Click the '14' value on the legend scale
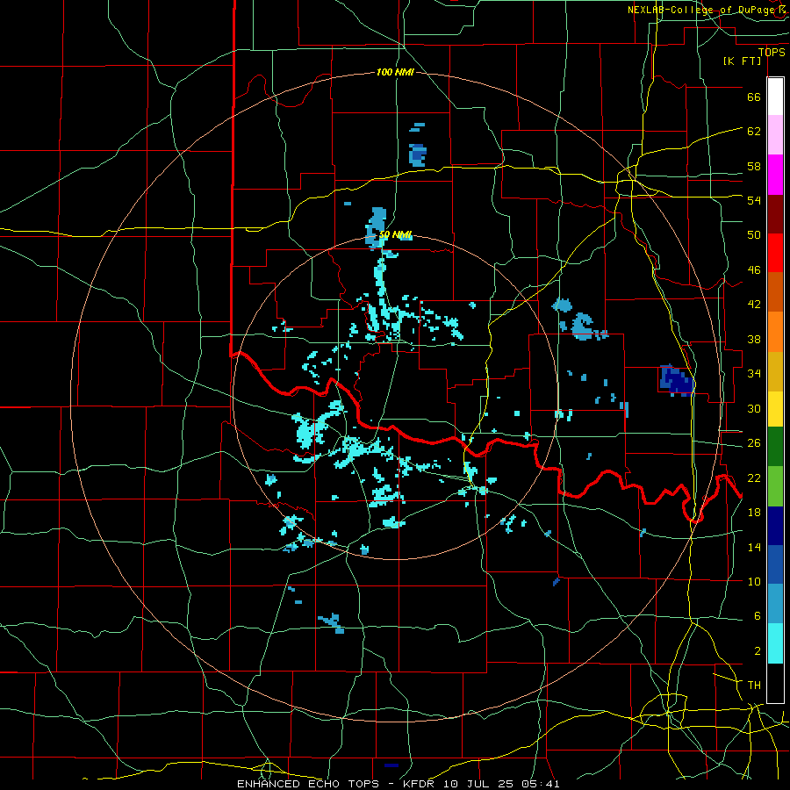Image resolution: width=790 pixels, height=790 pixels. pos(754,547)
